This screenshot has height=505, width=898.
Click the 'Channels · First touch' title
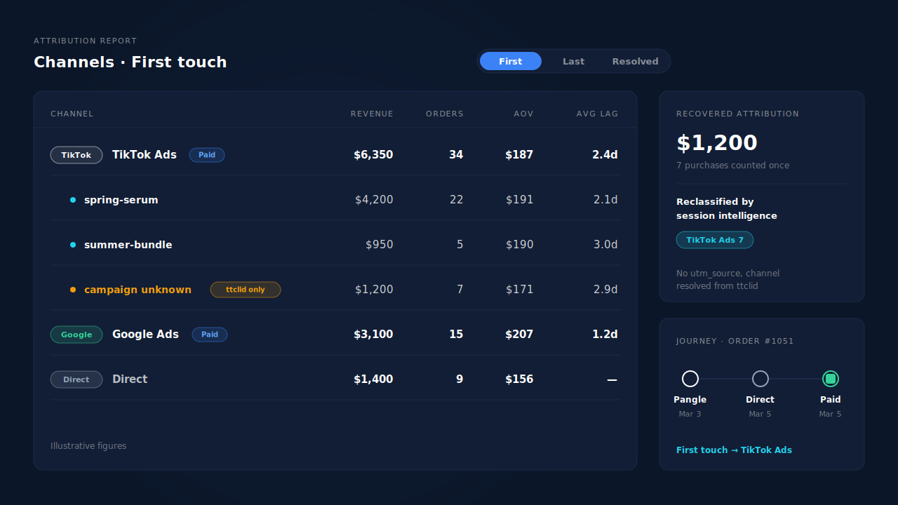tap(130, 62)
